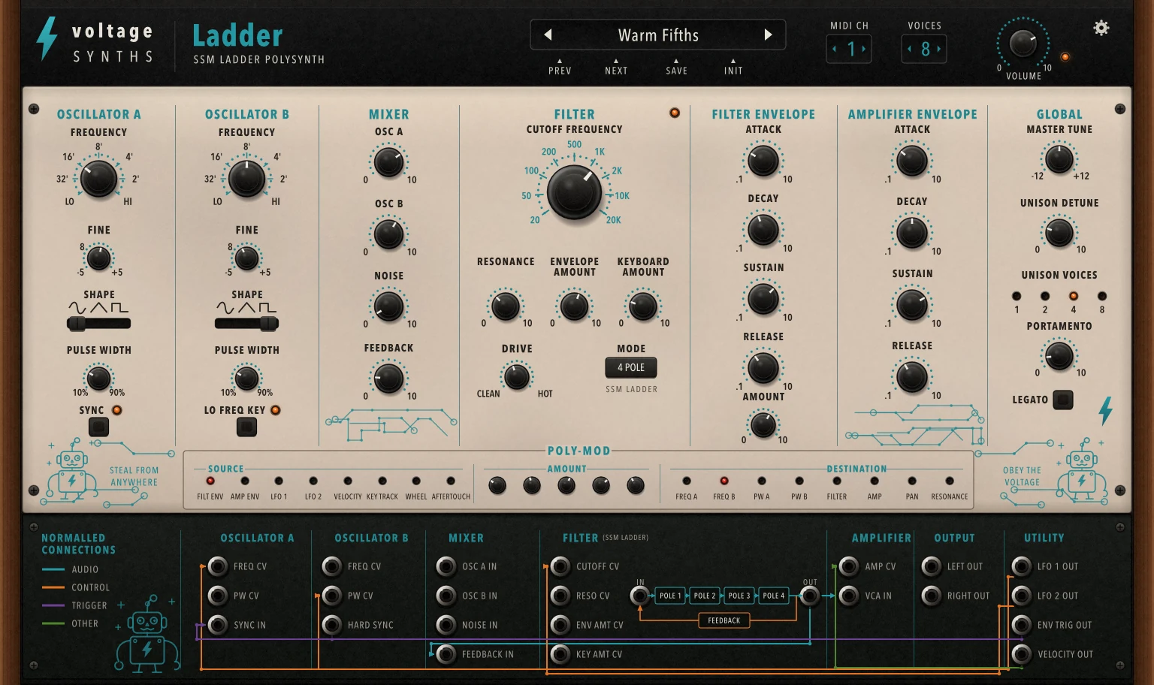Select LFO 1 poly-mod source
The width and height of the screenshot is (1154, 685).
(x=279, y=481)
